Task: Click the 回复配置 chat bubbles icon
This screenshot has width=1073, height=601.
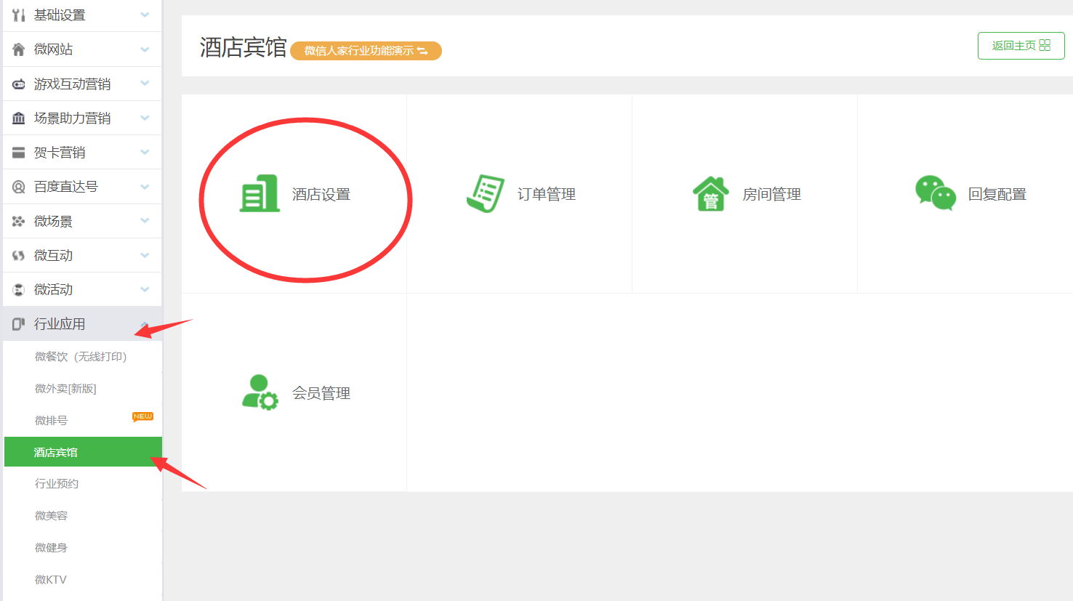Action: 935,193
